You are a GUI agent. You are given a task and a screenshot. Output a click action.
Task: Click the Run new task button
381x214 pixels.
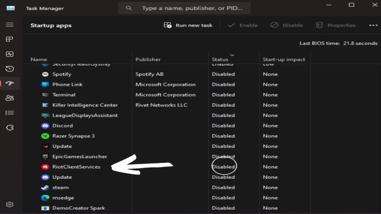pos(188,25)
